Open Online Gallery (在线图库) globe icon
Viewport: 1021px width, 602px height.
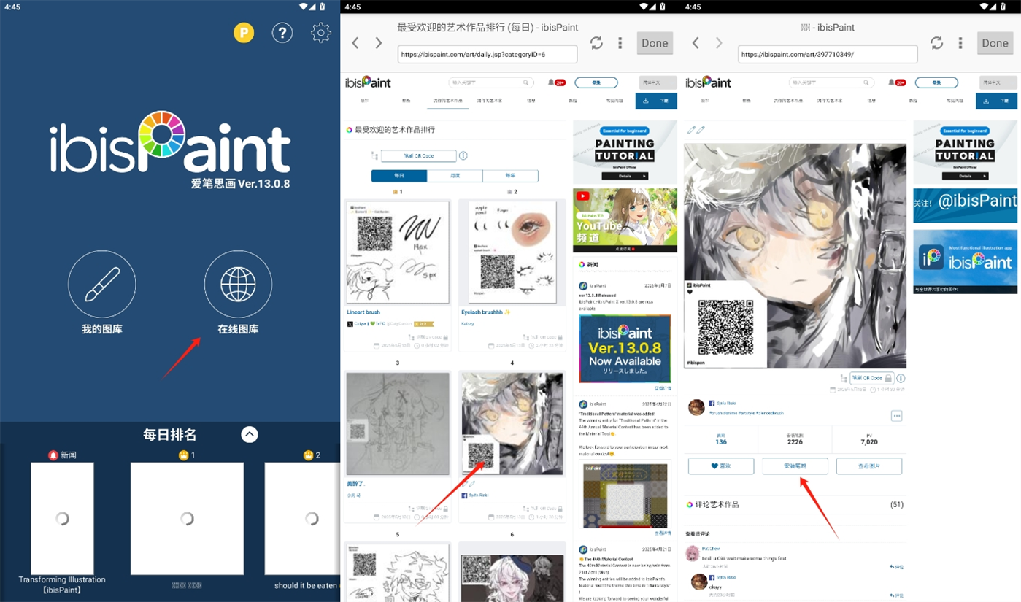(238, 285)
